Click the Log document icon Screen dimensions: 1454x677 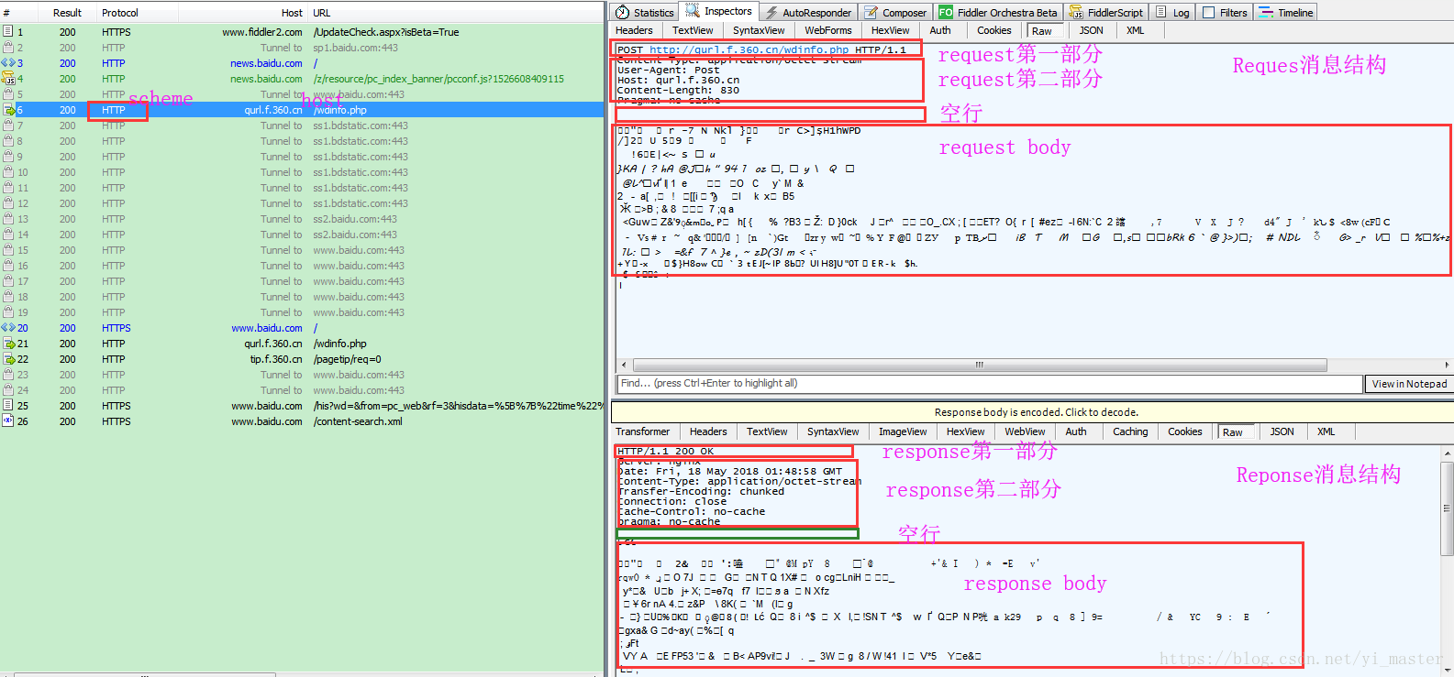(1161, 12)
